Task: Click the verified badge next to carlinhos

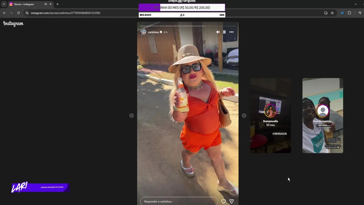Action: [161, 32]
